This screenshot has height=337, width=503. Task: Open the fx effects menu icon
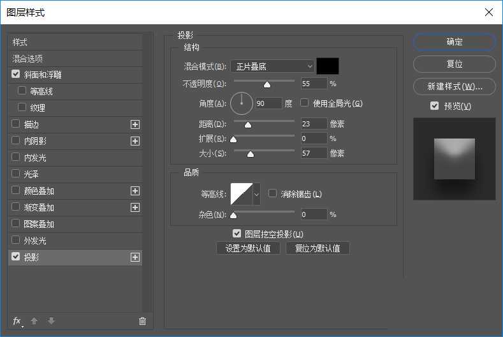point(17,321)
